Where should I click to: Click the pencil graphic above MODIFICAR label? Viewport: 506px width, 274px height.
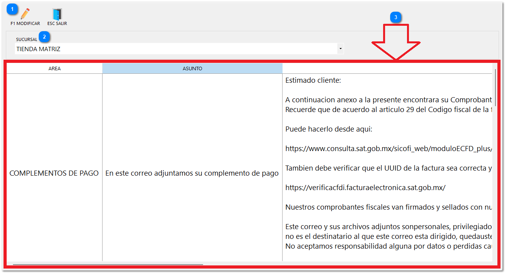[x=24, y=12]
